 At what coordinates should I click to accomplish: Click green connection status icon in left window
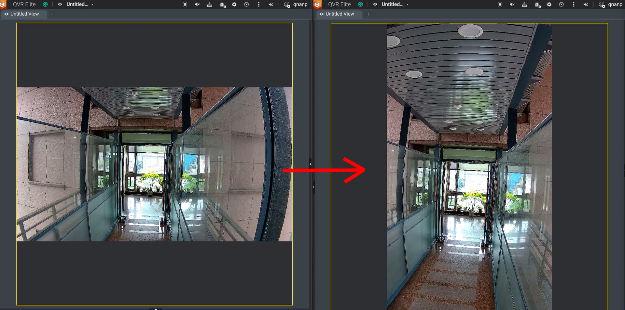pyautogui.click(x=45, y=5)
